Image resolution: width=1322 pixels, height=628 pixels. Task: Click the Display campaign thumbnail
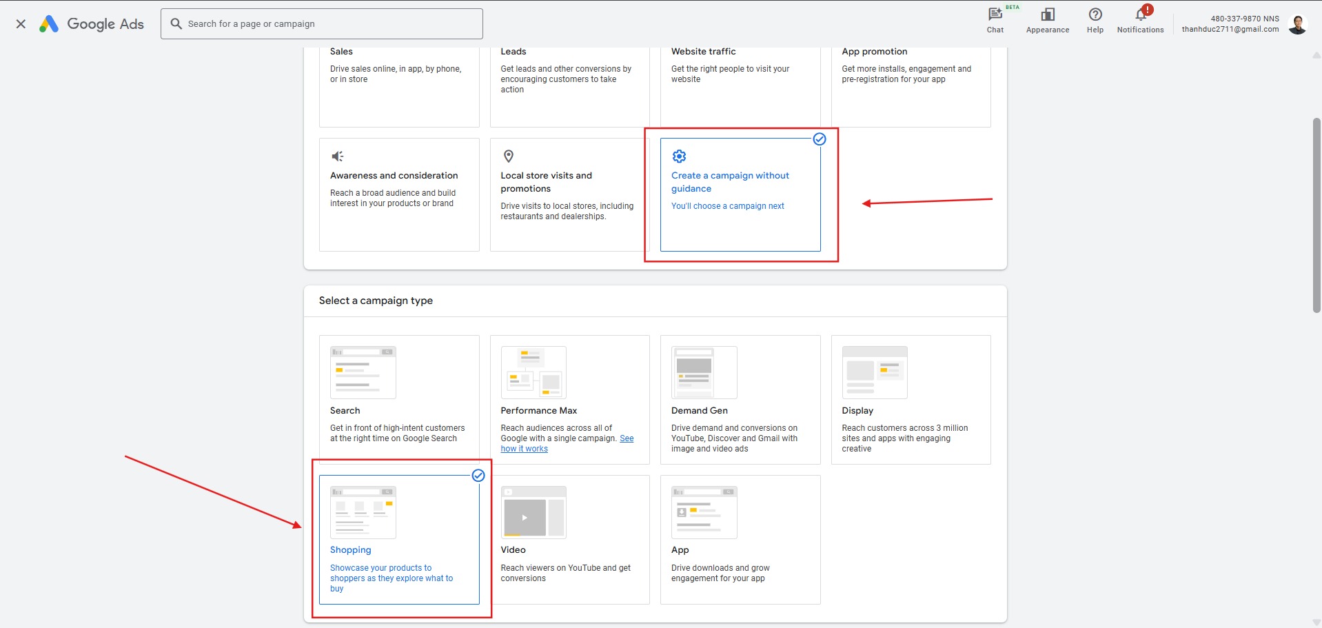(875, 372)
